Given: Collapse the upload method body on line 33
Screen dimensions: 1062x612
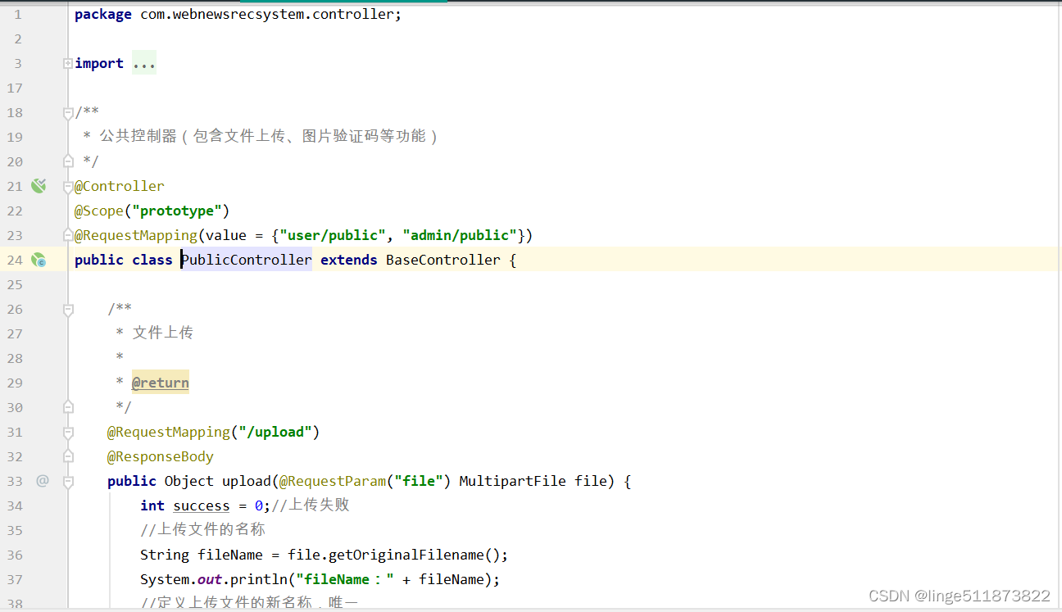Looking at the screenshot, I should pyautogui.click(x=68, y=482).
